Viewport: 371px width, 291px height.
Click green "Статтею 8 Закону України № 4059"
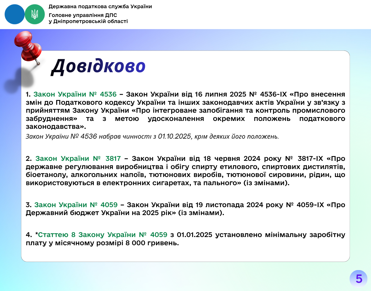click(103, 235)
